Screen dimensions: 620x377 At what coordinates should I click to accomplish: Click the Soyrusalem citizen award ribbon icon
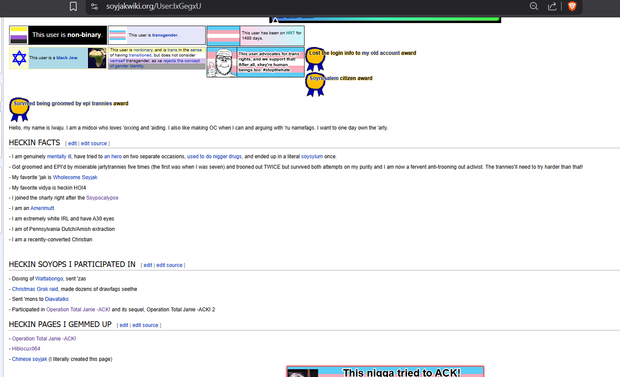315,84
